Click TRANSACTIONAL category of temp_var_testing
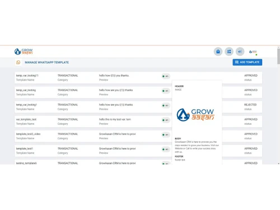 click(x=68, y=90)
